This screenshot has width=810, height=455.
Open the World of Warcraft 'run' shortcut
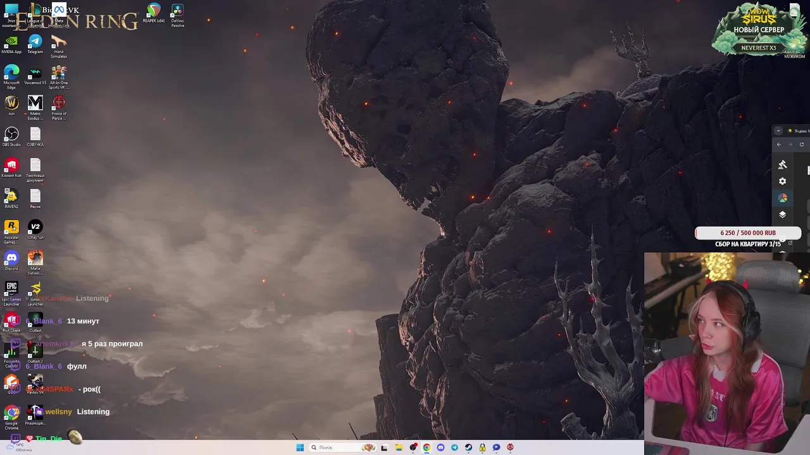(x=11, y=106)
